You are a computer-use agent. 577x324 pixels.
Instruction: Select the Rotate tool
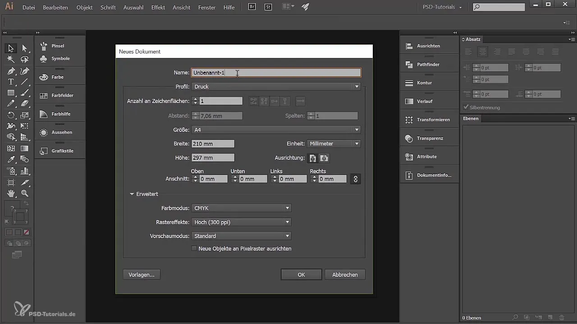(x=11, y=115)
